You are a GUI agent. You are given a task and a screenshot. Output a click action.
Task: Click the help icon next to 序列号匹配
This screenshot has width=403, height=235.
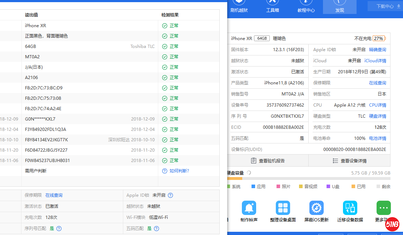click(x=59, y=229)
